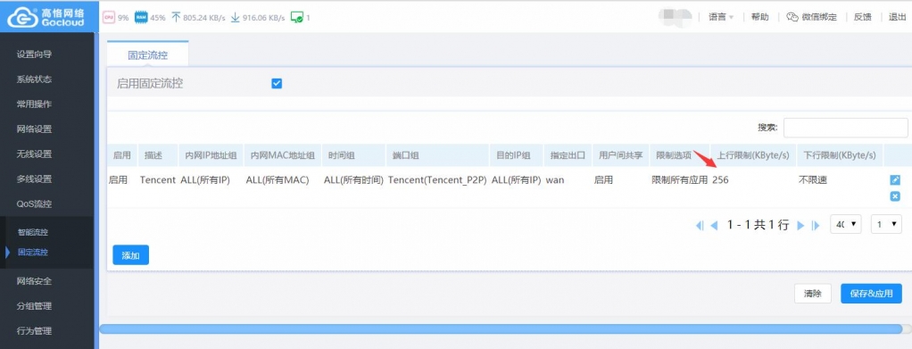The image size is (912, 349).
Task: Click the 退出 logout link
Action: tap(898, 17)
